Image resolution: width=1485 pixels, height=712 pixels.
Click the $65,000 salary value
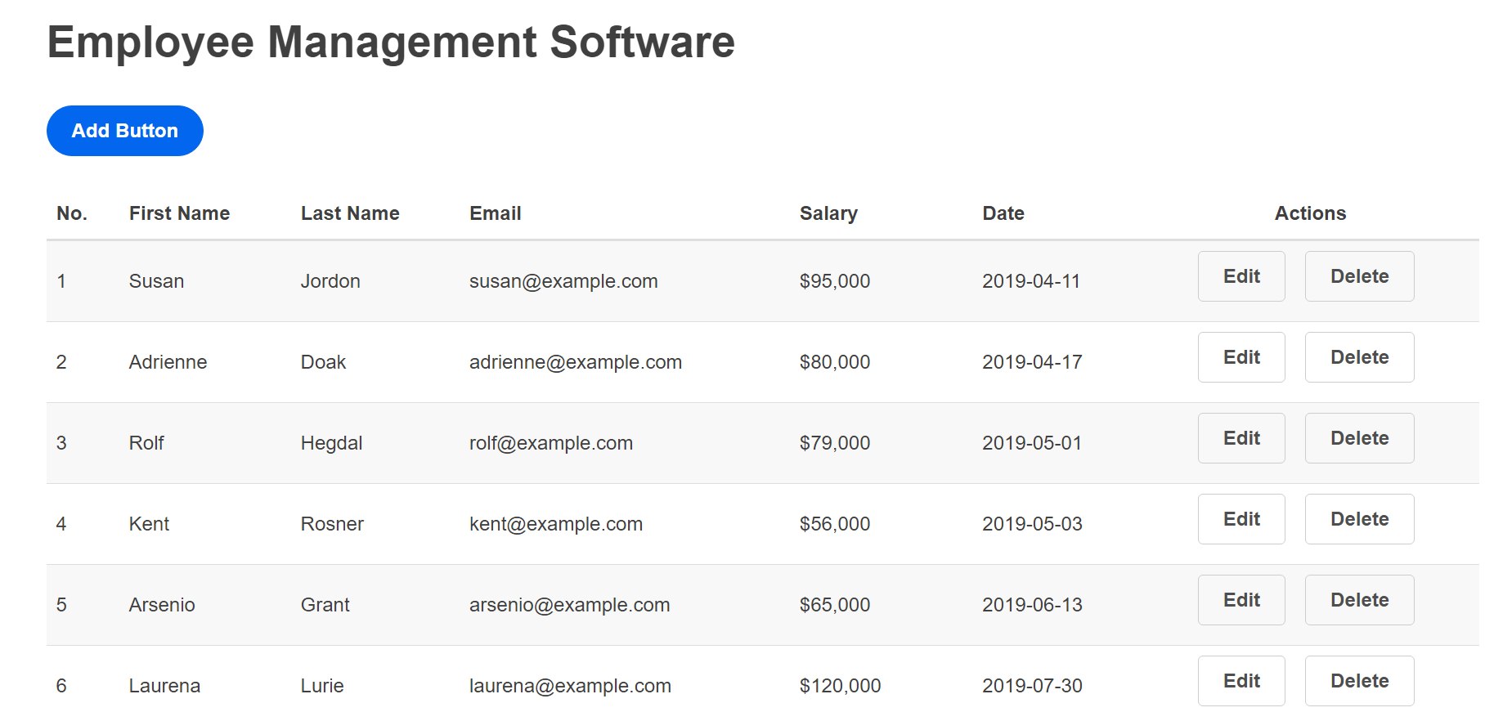click(835, 605)
